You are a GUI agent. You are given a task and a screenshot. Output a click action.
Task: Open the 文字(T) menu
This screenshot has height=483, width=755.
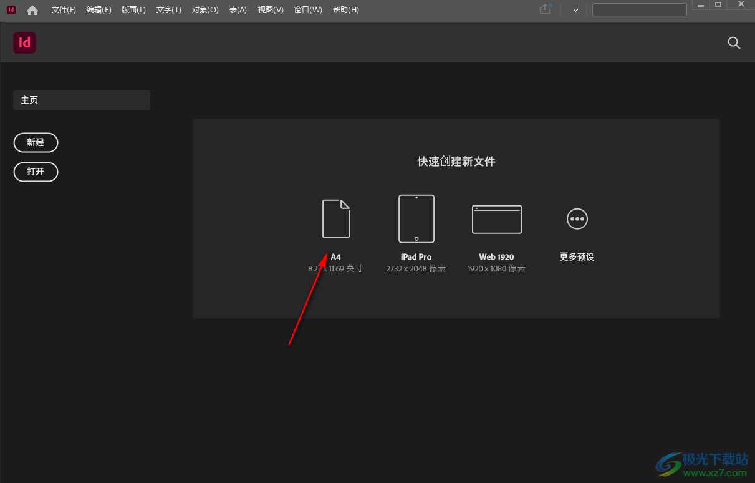(169, 10)
